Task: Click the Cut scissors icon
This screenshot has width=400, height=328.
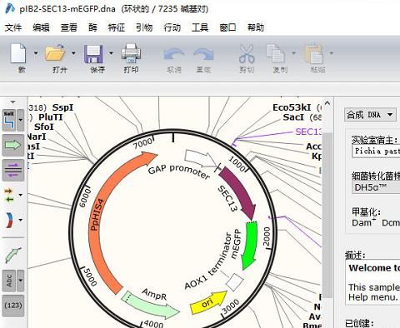Action: (247, 53)
